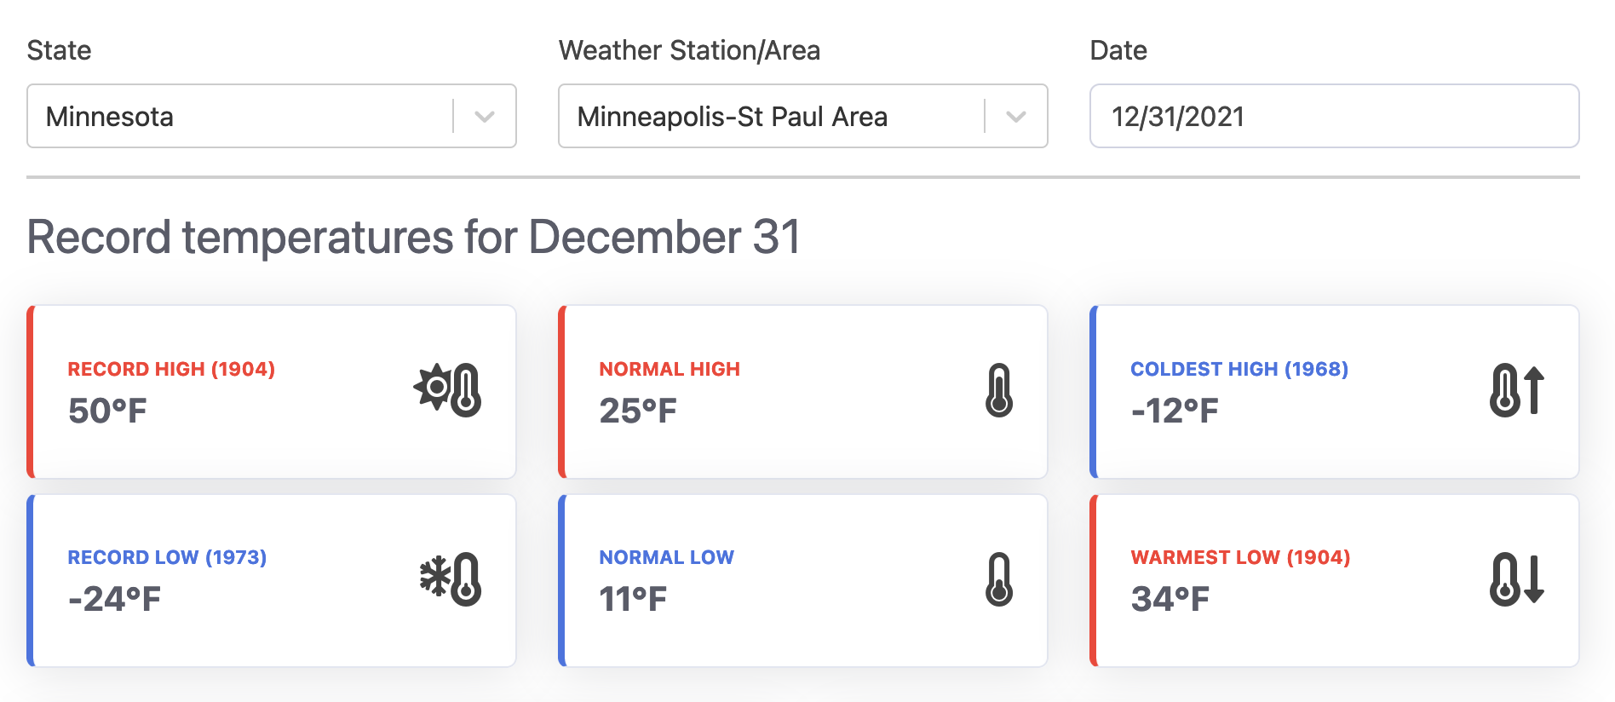
Task: Select the Normal High 25°F card
Action: coord(803,392)
